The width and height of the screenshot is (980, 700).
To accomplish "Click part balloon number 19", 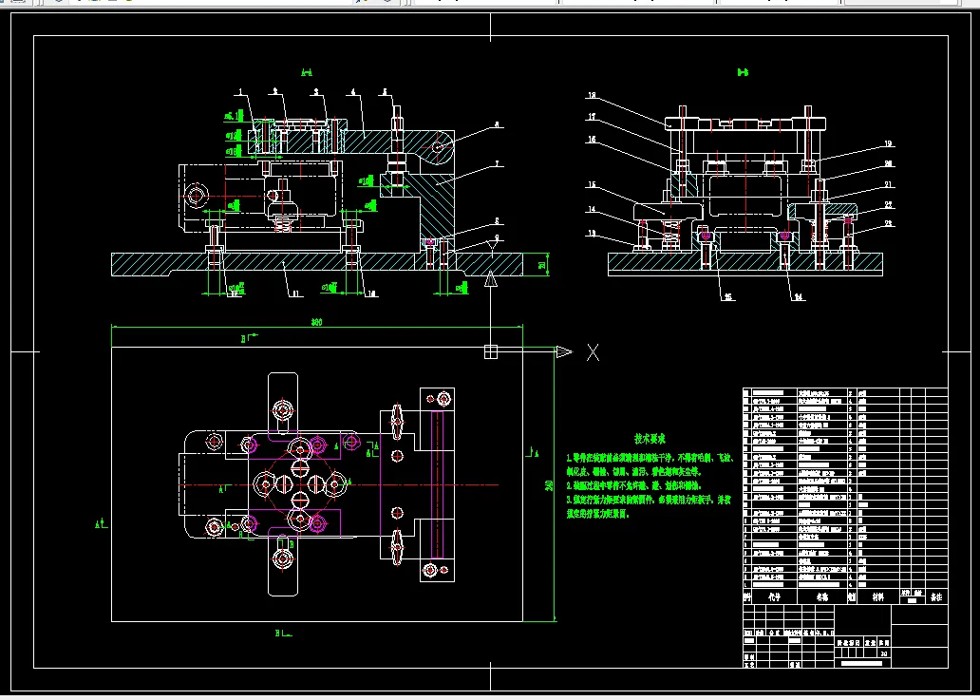I will click(x=888, y=143).
